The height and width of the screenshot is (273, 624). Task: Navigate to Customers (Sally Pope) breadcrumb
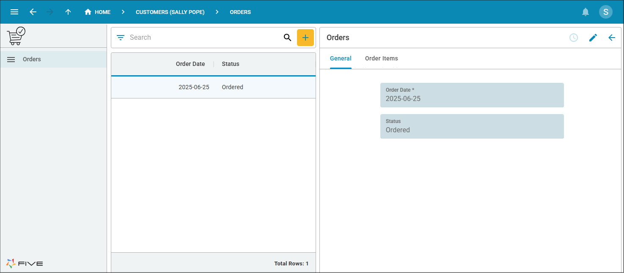[170, 12]
